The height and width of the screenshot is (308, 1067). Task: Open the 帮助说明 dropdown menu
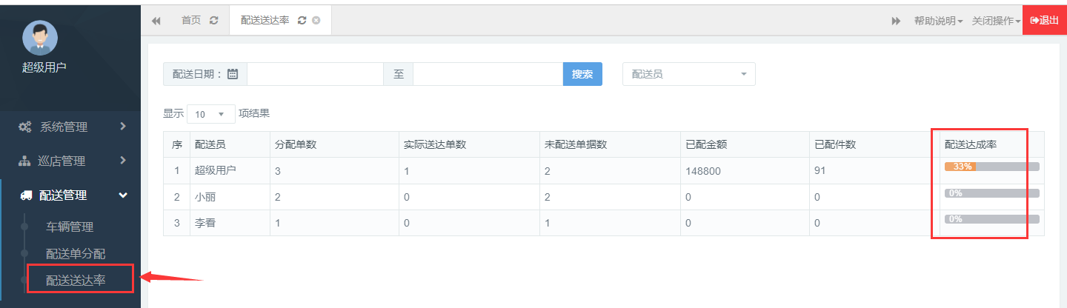pos(938,21)
